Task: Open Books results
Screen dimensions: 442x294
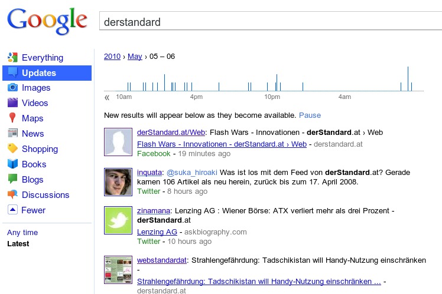Action: 34,164
